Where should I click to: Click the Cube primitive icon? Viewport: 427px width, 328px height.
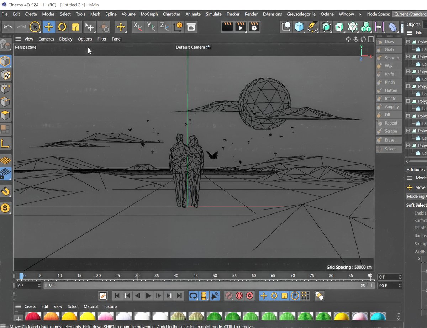(299, 27)
